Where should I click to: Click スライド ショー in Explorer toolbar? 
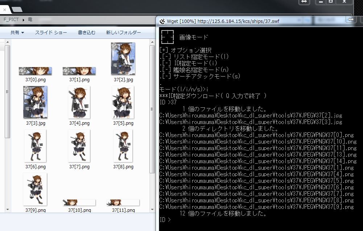pyautogui.click(x=51, y=33)
